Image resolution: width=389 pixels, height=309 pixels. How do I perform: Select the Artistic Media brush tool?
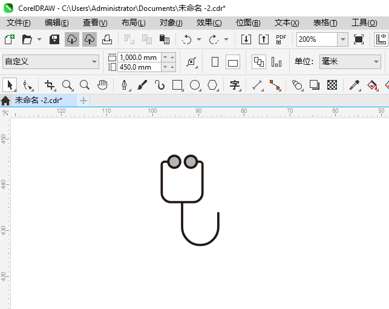142,85
